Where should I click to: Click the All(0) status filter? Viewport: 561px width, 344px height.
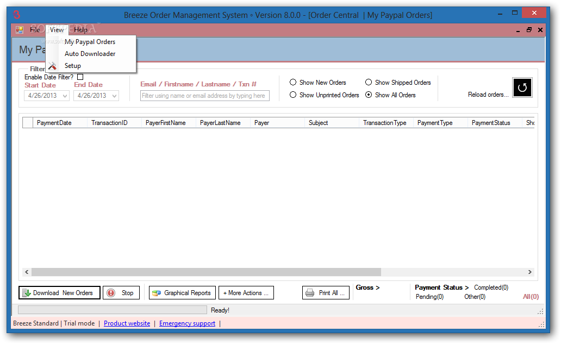pyautogui.click(x=531, y=297)
